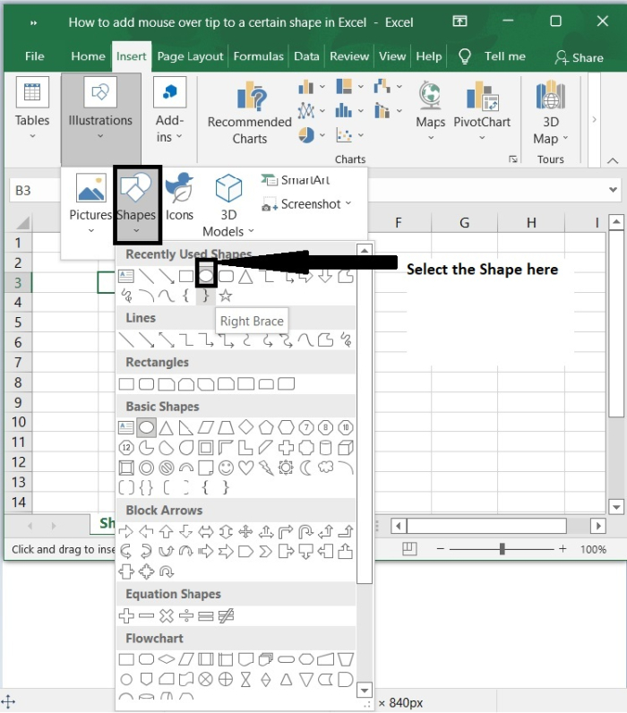Viewport: 627px width, 713px height.
Task: Click zoom in plus button
Action: [x=563, y=549]
